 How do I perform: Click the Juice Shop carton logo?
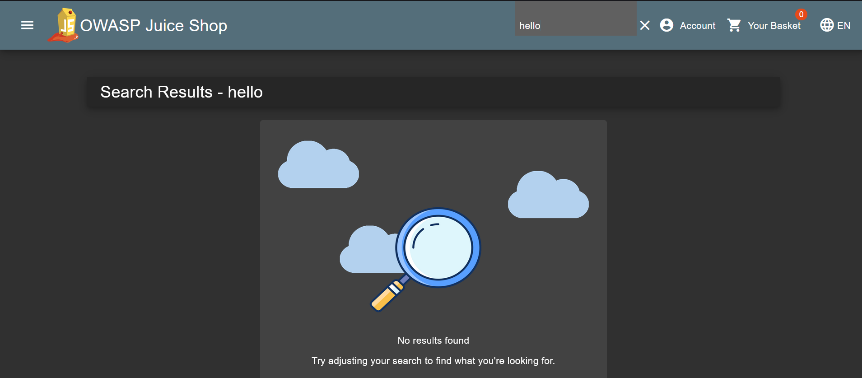[x=64, y=26]
